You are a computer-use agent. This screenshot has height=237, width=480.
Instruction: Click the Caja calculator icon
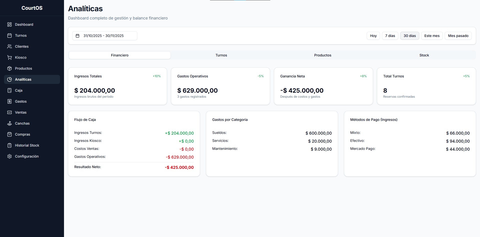point(9,90)
